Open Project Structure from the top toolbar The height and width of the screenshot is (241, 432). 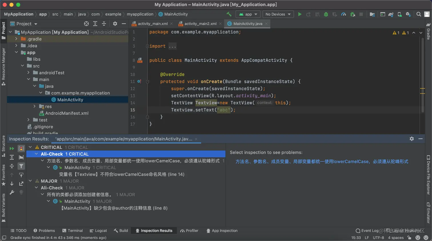point(372,14)
